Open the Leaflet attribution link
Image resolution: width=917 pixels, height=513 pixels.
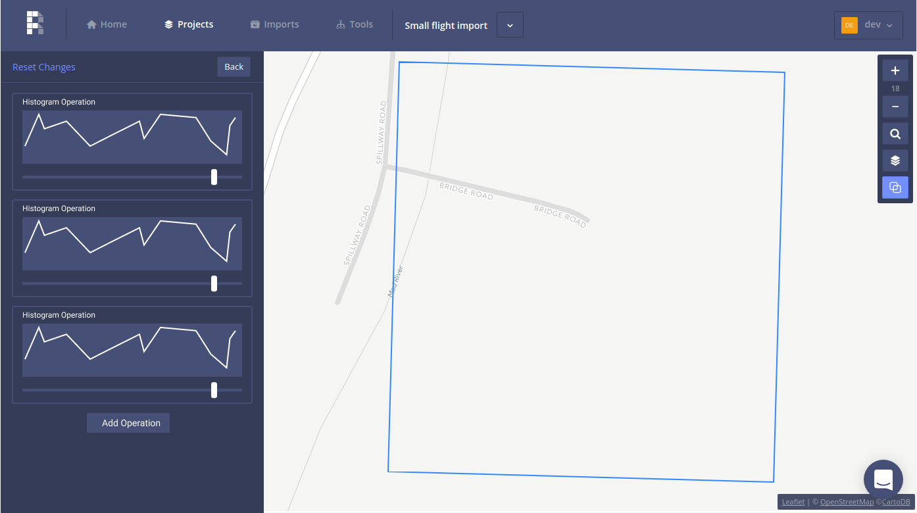coord(793,502)
